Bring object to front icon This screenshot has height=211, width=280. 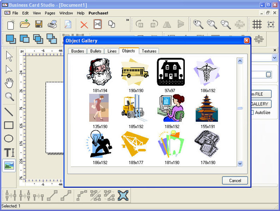11,39
